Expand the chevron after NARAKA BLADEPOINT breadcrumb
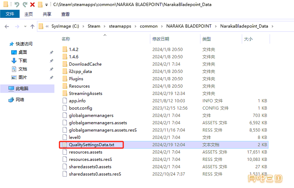The height and width of the screenshot is (188, 294). click(x=216, y=26)
